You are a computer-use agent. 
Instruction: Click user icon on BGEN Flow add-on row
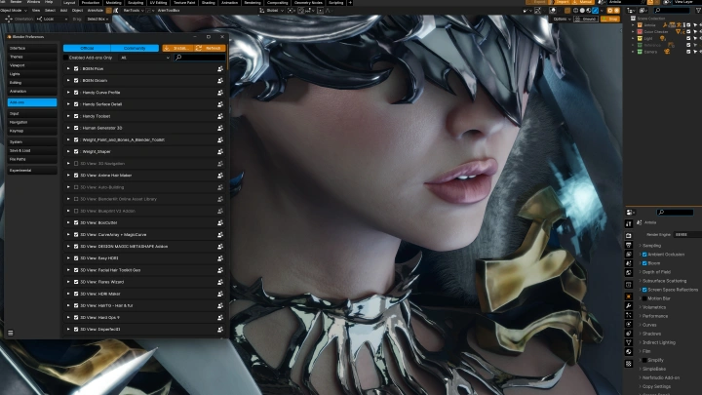coord(220,69)
